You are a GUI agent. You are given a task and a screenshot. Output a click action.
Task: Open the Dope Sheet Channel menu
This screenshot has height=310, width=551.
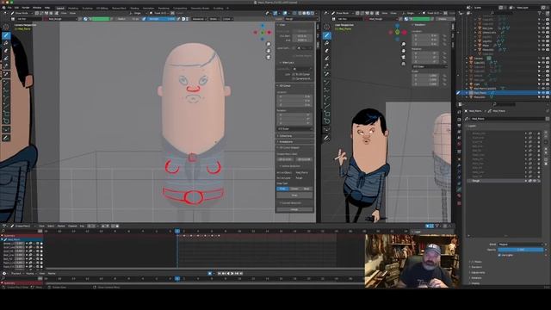[x=72, y=226]
